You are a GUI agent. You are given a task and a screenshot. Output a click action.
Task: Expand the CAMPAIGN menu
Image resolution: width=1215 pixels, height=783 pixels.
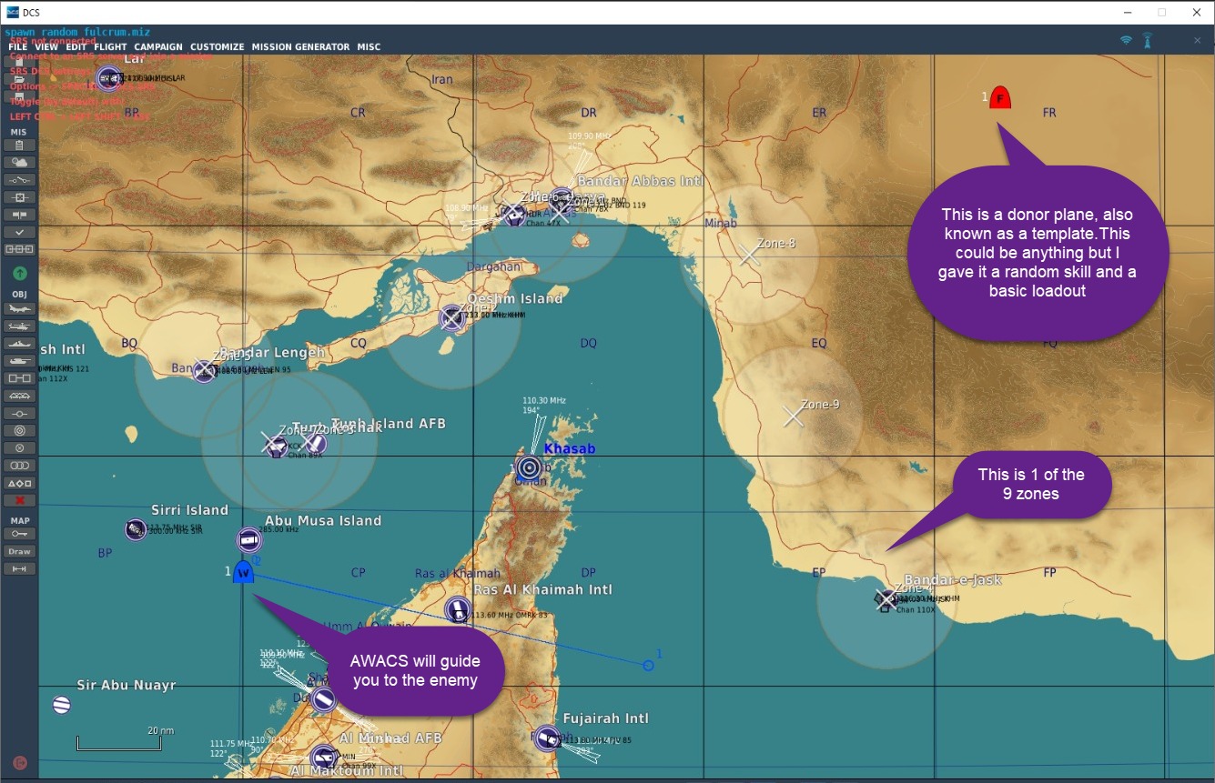(158, 47)
